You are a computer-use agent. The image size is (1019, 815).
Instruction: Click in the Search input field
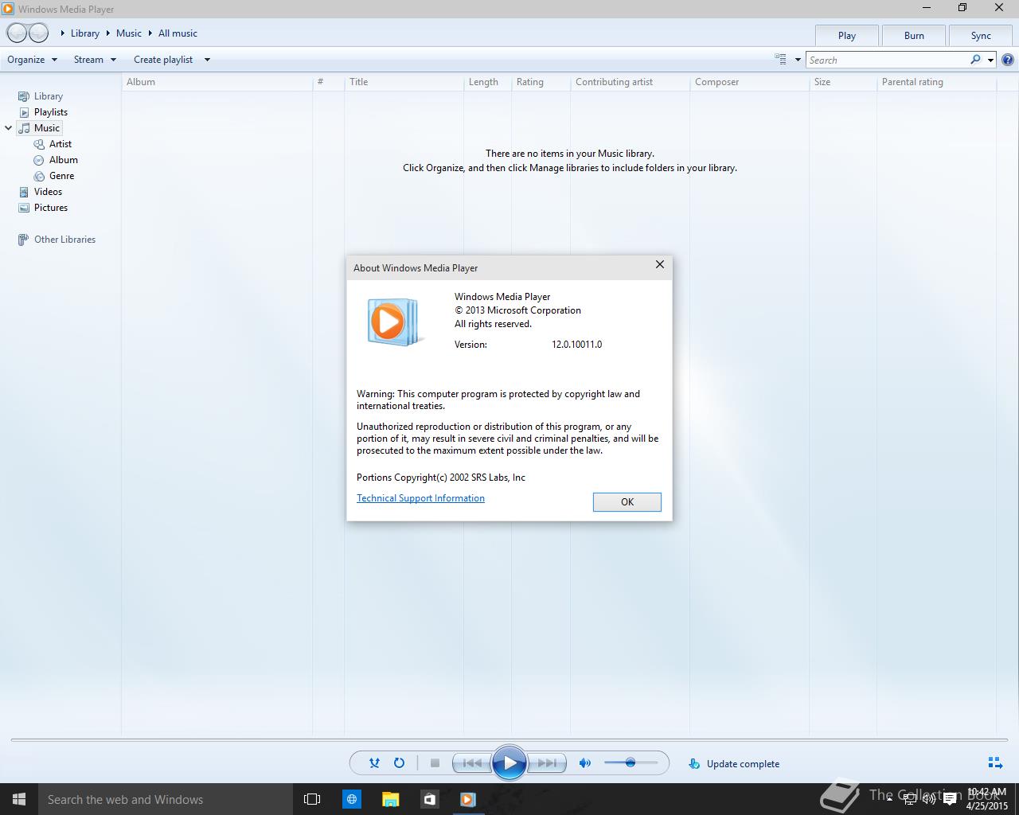click(x=887, y=60)
